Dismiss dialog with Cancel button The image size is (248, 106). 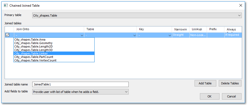232,96
